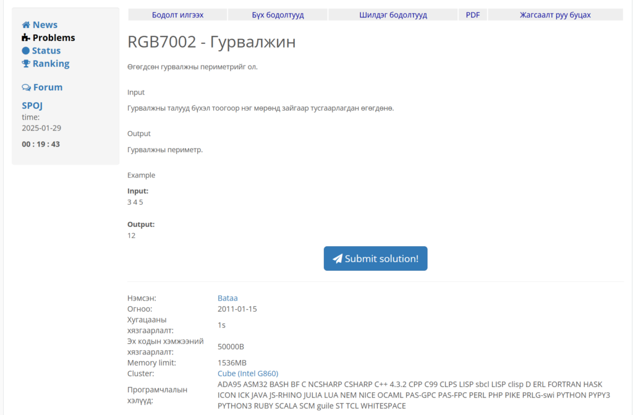Go to the Problems text link
The image size is (633, 415).
[x=54, y=38]
